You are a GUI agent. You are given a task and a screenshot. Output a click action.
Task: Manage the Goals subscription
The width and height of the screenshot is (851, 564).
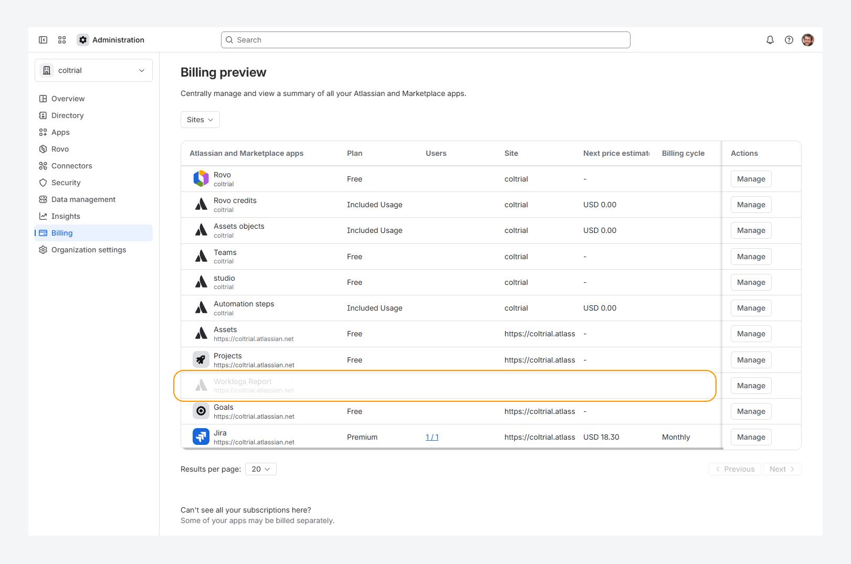751,411
